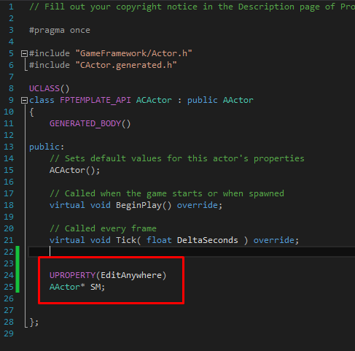Click the ACActor constructor declaration
This screenshot has width=355, height=351.
tap(74, 170)
